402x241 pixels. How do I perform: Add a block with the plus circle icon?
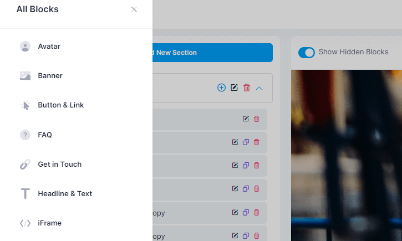click(221, 88)
